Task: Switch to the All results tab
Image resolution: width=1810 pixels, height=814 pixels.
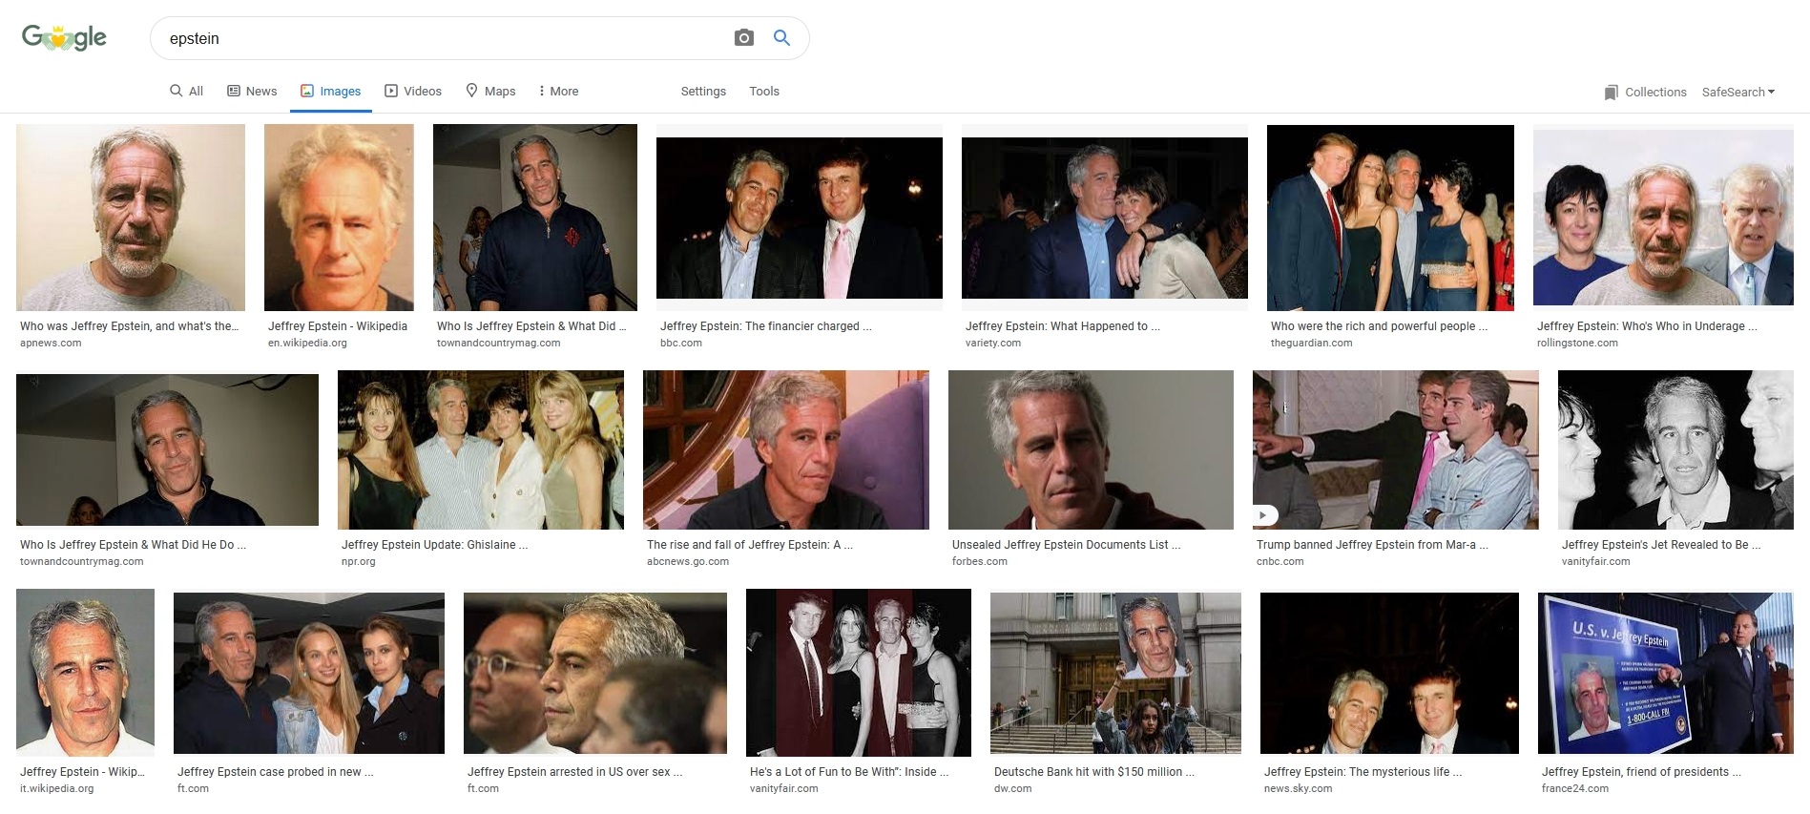Action: coord(186,91)
